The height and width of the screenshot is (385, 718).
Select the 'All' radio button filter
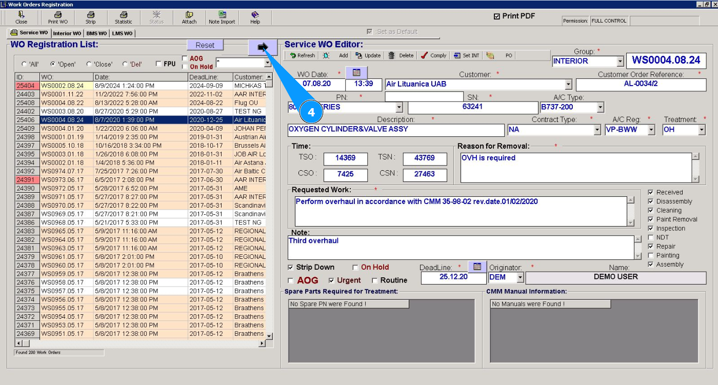coord(24,65)
